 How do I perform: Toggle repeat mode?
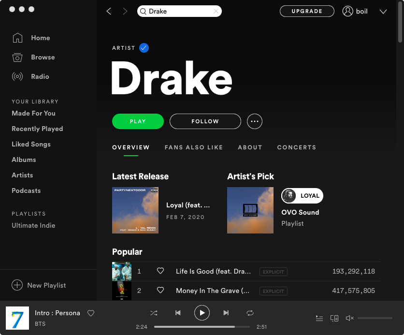(x=250, y=313)
